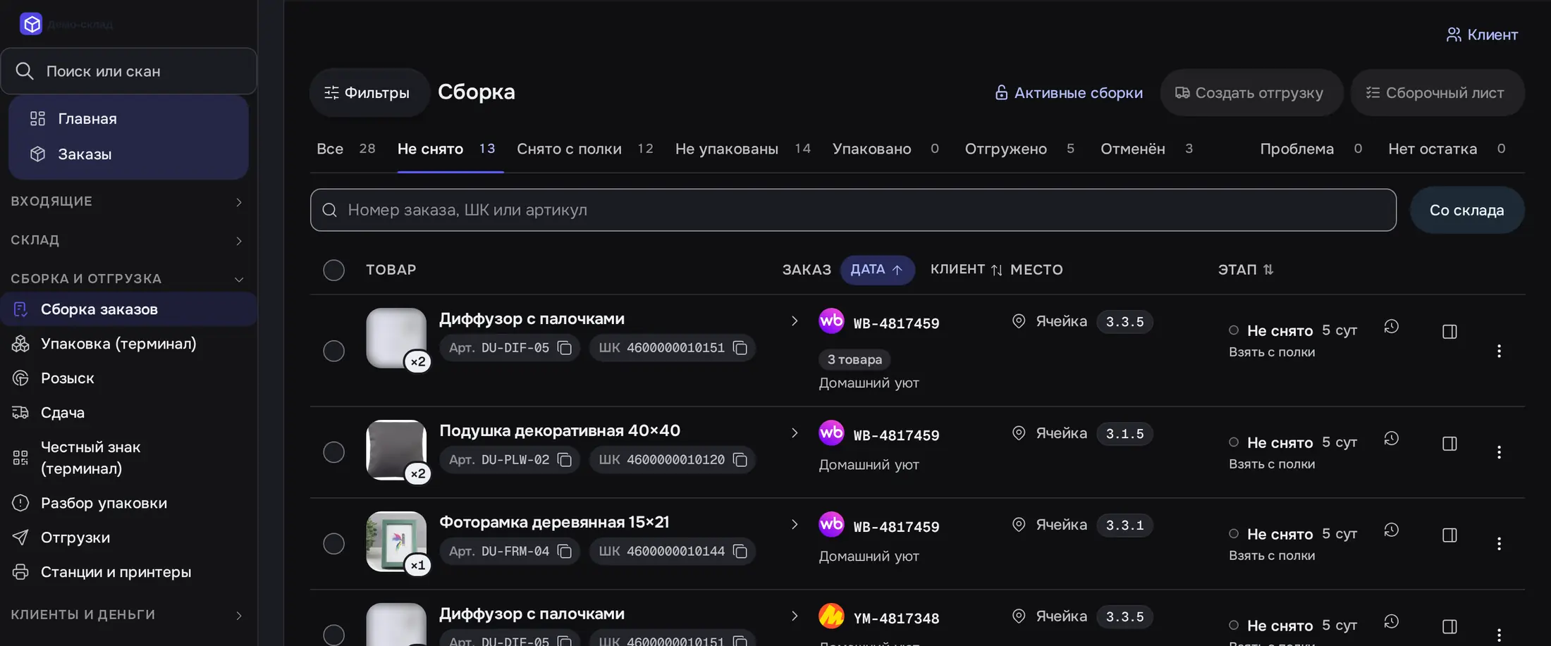Open more options for first Диффузор row
Image resolution: width=1551 pixels, height=646 pixels.
1499,351
